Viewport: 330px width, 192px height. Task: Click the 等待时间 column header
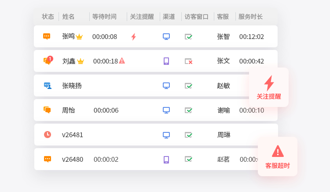coord(104,17)
